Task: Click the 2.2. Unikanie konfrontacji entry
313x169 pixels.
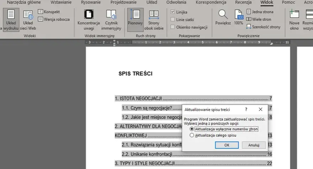Action: click(197, 154)
